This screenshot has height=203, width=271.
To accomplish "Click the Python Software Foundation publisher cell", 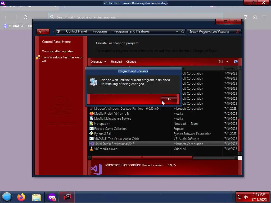I will tap(192, 133).
